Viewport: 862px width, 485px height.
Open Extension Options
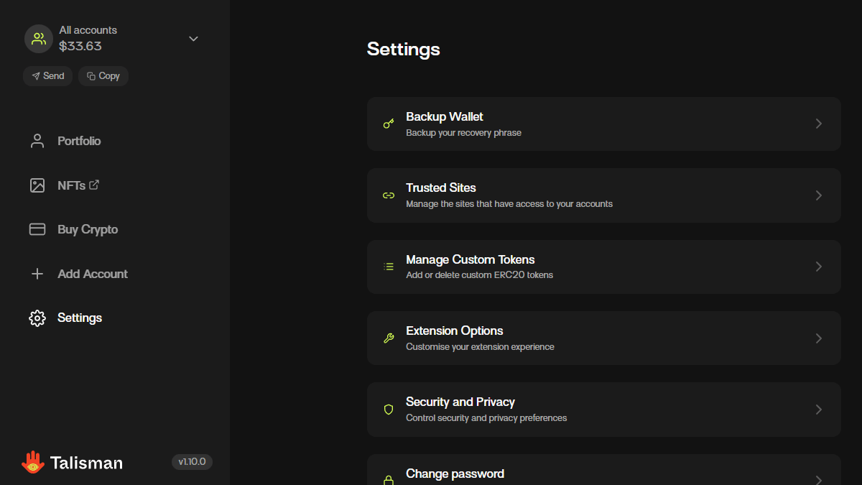click(x=604, y=338)
